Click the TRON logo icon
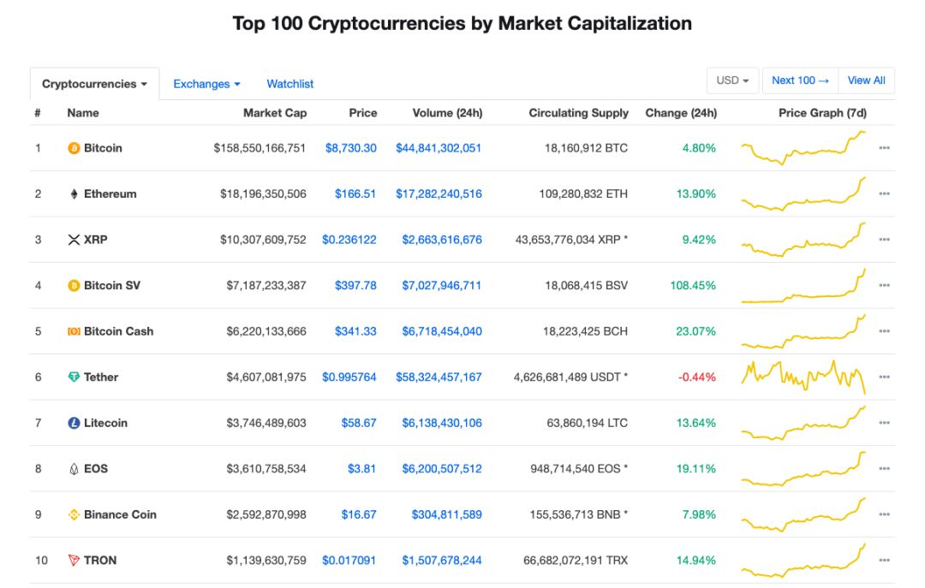 coord(74,561)
